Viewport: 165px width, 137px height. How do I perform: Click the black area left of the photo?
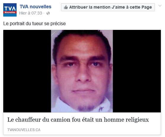point(27,71)
